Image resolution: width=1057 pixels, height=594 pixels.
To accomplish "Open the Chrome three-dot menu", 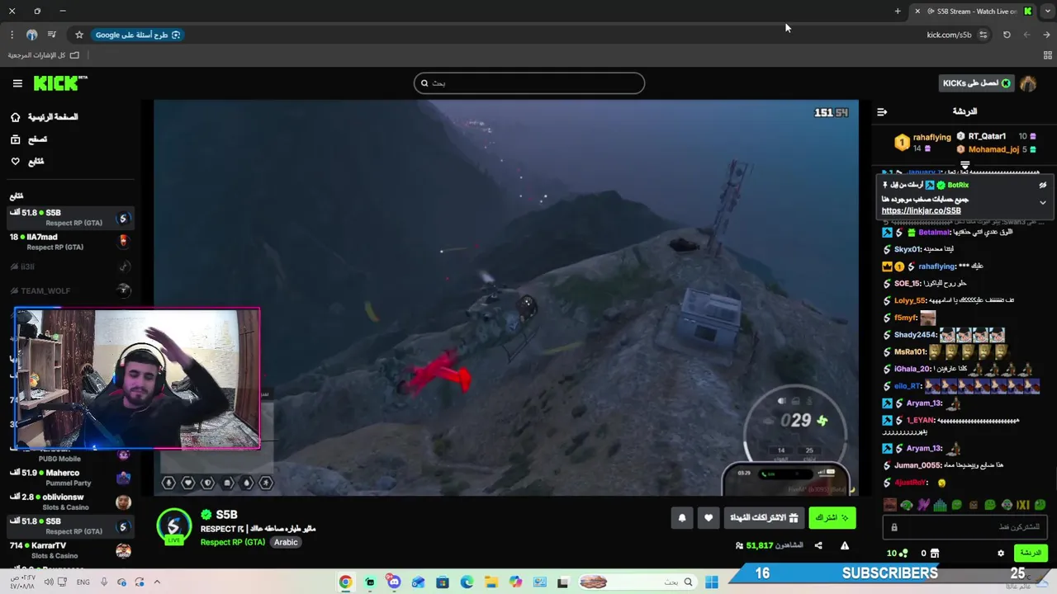I will coord(12,35).
